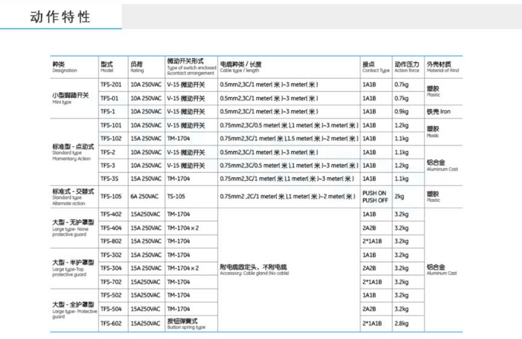Select the 种类 Designation column header
The height and width of the screenshot is (339, 522).
tap(64, 67)
